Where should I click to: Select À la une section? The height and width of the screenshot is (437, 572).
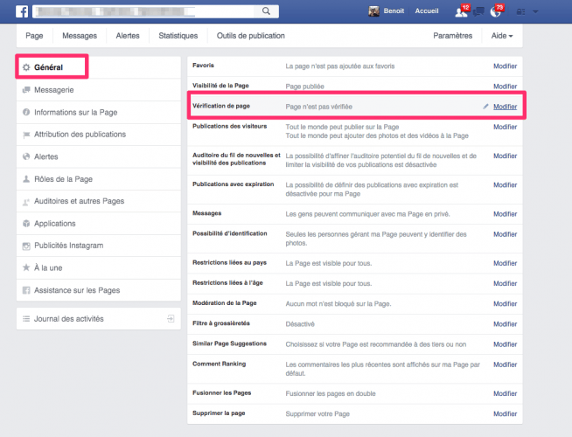[x=99, y=268]
